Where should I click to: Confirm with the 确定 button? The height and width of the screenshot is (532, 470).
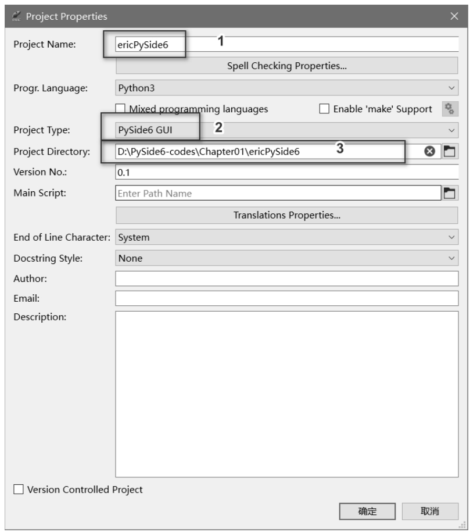pyautogui.click(x=367, y=511)
